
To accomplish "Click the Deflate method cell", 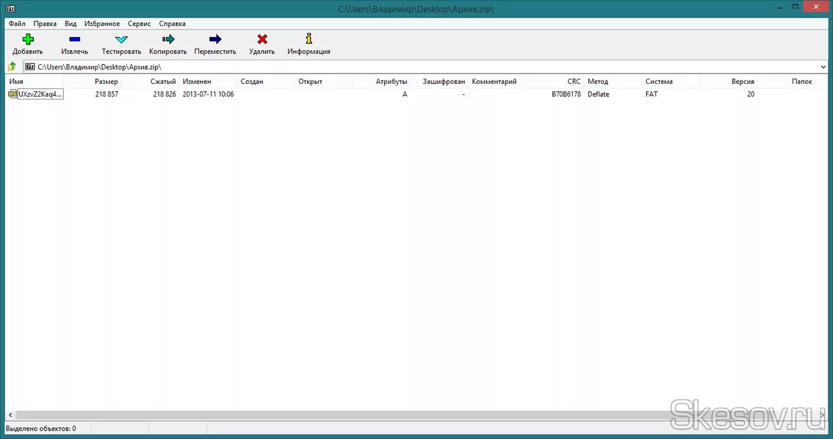I will tap(599, 94).
